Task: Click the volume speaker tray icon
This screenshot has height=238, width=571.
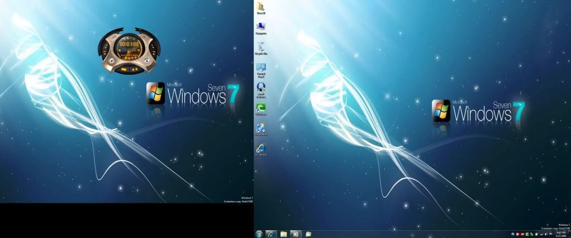Action: (x=546, y=234)
